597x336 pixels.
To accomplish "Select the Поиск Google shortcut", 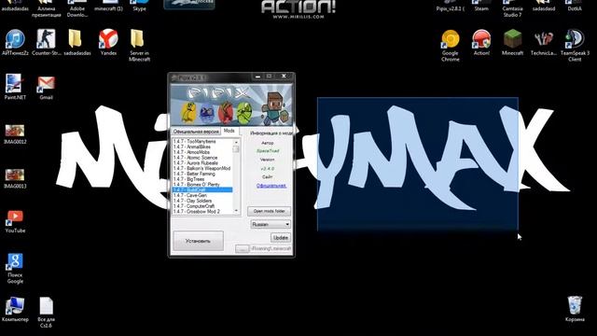I will click(x=15, y=268).
